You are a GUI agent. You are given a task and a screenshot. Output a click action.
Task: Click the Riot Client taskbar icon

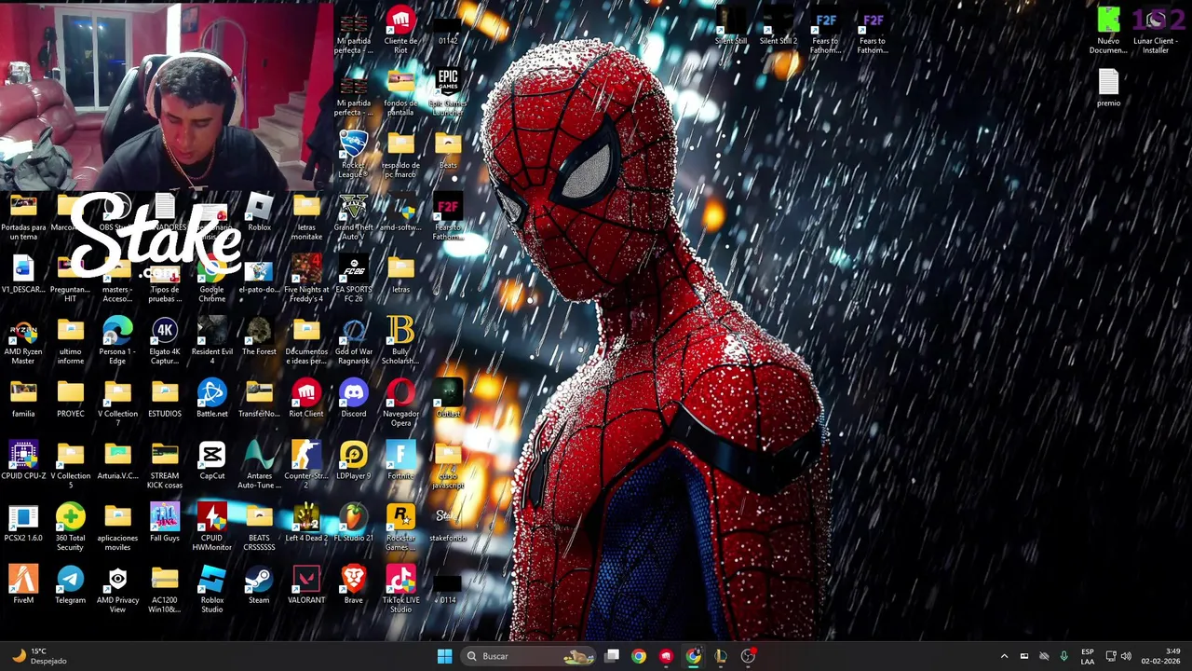(666, 656)
